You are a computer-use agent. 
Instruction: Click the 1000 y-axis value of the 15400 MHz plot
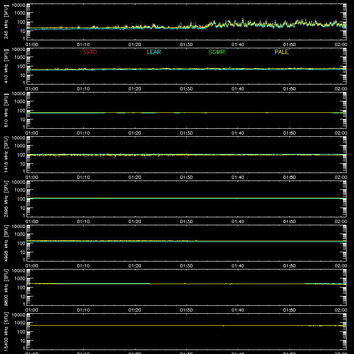[20, 323]
